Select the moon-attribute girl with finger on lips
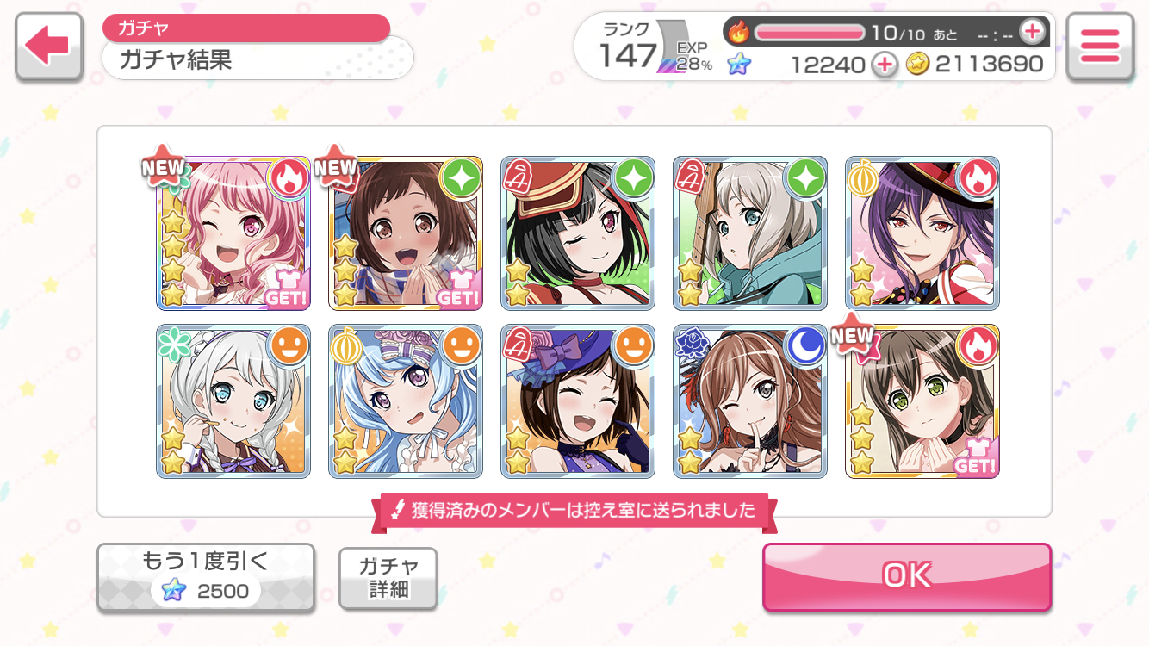 (x=750, y=401)
